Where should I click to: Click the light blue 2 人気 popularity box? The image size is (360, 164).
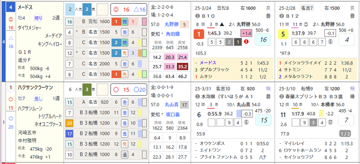tap(70, 9)
